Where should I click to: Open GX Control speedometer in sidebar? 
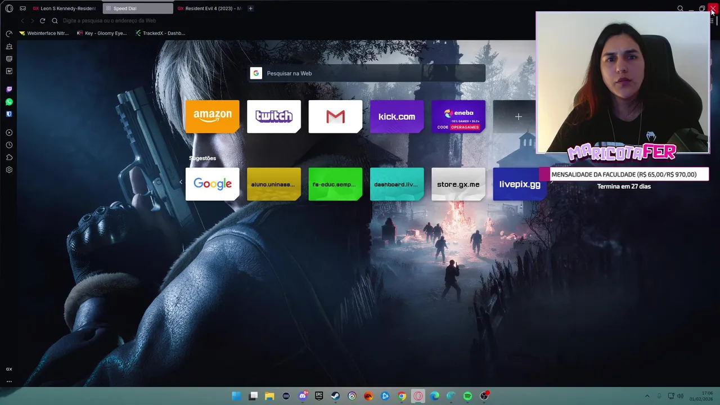point(9,34)
